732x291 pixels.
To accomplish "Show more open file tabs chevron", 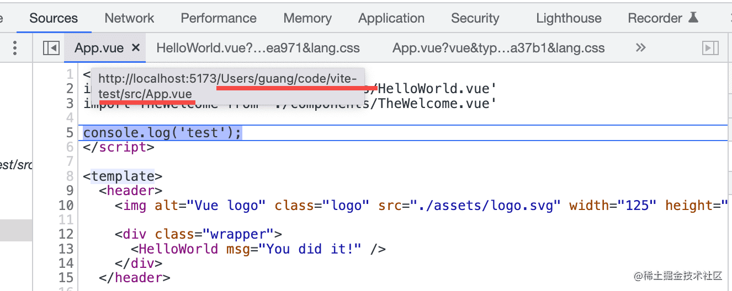I will (x=640, y=48).
